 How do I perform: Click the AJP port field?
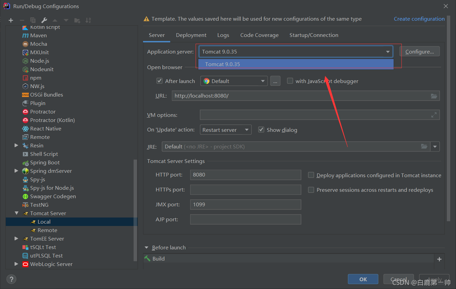point(245,220)
